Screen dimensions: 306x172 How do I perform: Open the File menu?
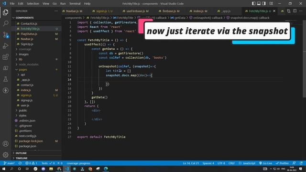click(12, 3)
